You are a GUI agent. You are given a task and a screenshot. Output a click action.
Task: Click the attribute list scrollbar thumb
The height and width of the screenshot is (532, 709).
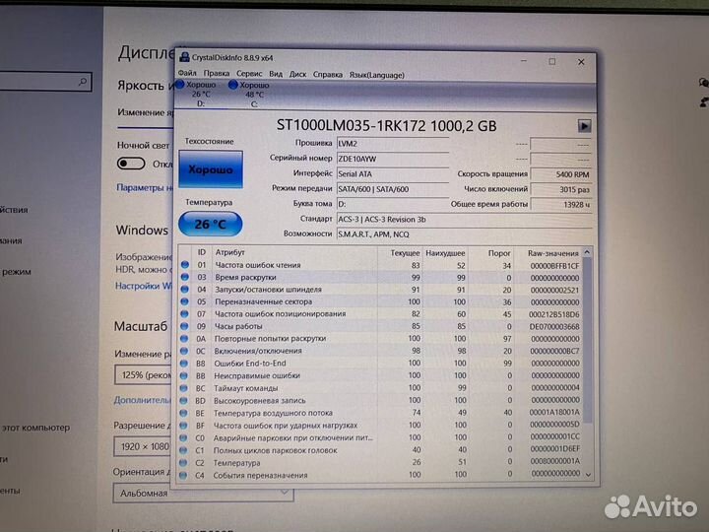[x=587, y=339]
